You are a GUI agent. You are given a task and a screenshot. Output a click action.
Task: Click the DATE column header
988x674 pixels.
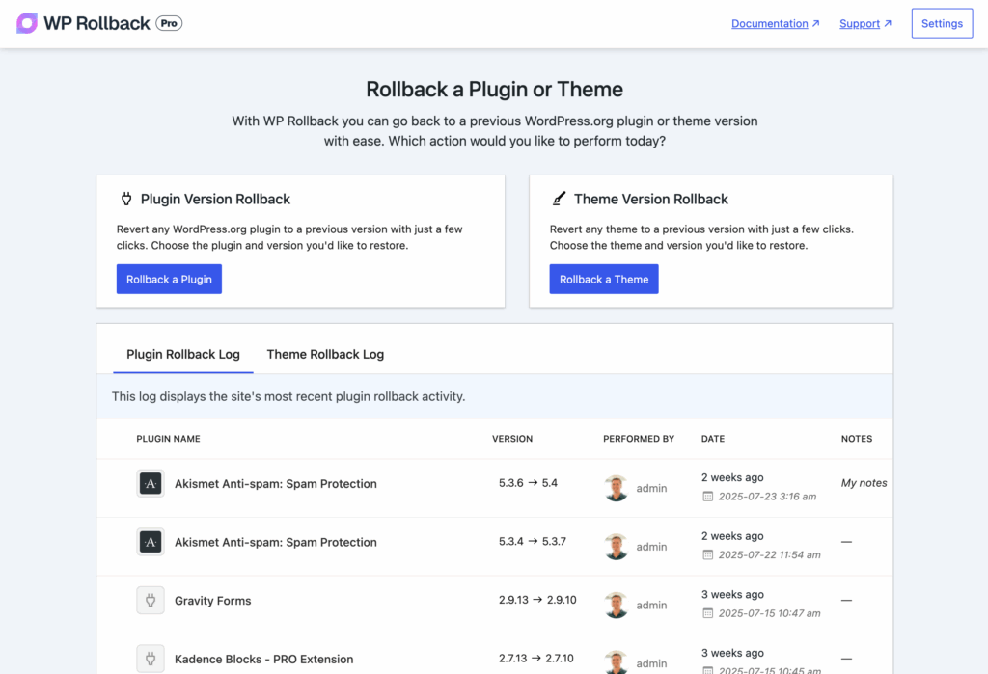tap(713, 439)
